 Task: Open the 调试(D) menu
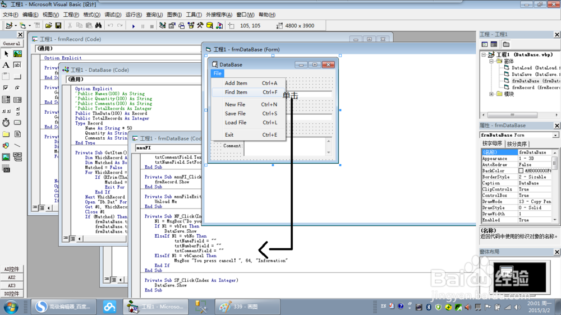pos(113,15)
